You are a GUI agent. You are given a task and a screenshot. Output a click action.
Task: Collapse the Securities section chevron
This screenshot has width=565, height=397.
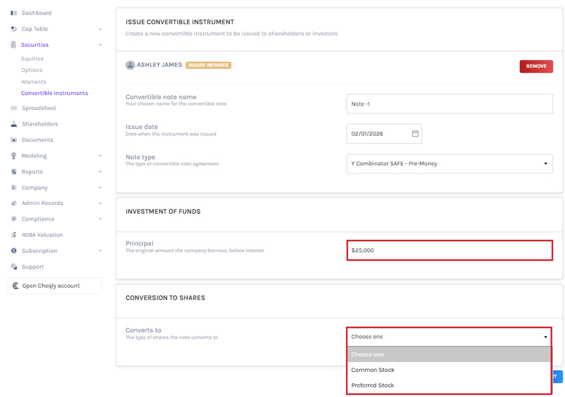(100, 45)
